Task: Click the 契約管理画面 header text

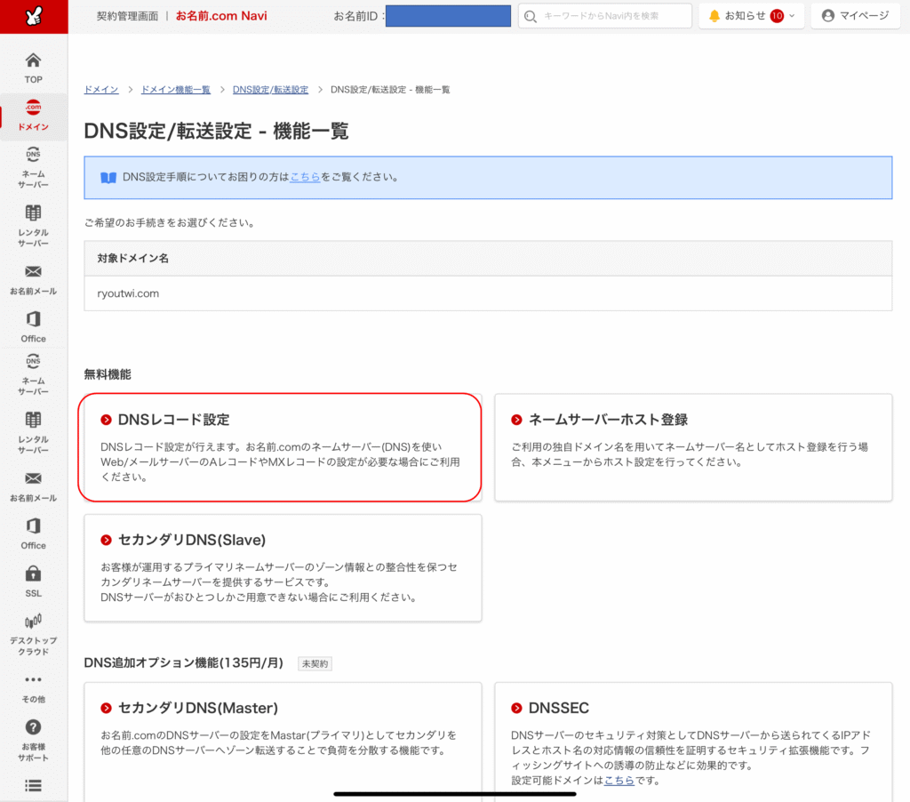Action: pyautogui.click(x=127, y=16)
